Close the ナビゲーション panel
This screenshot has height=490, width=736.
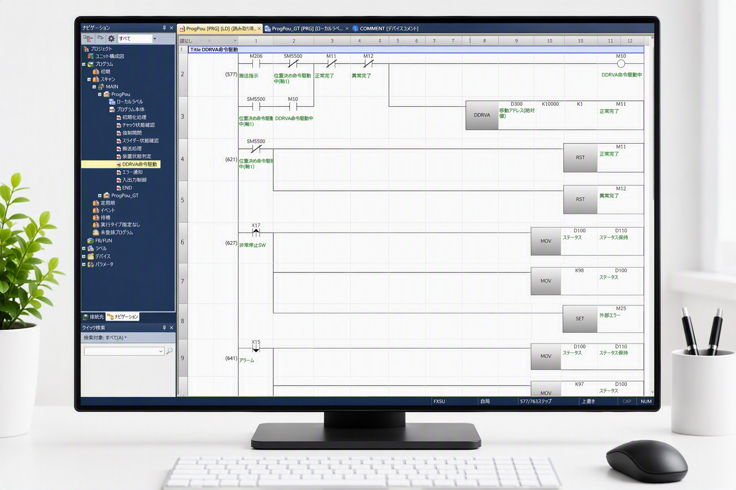click(172, 28)
